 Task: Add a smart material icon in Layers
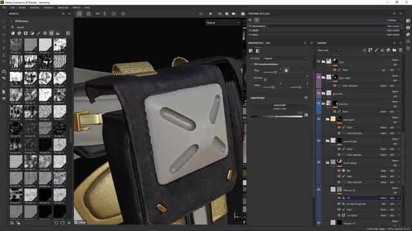click(388, 50)
